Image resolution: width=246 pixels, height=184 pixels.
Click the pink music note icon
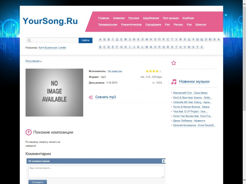point(174,82)
